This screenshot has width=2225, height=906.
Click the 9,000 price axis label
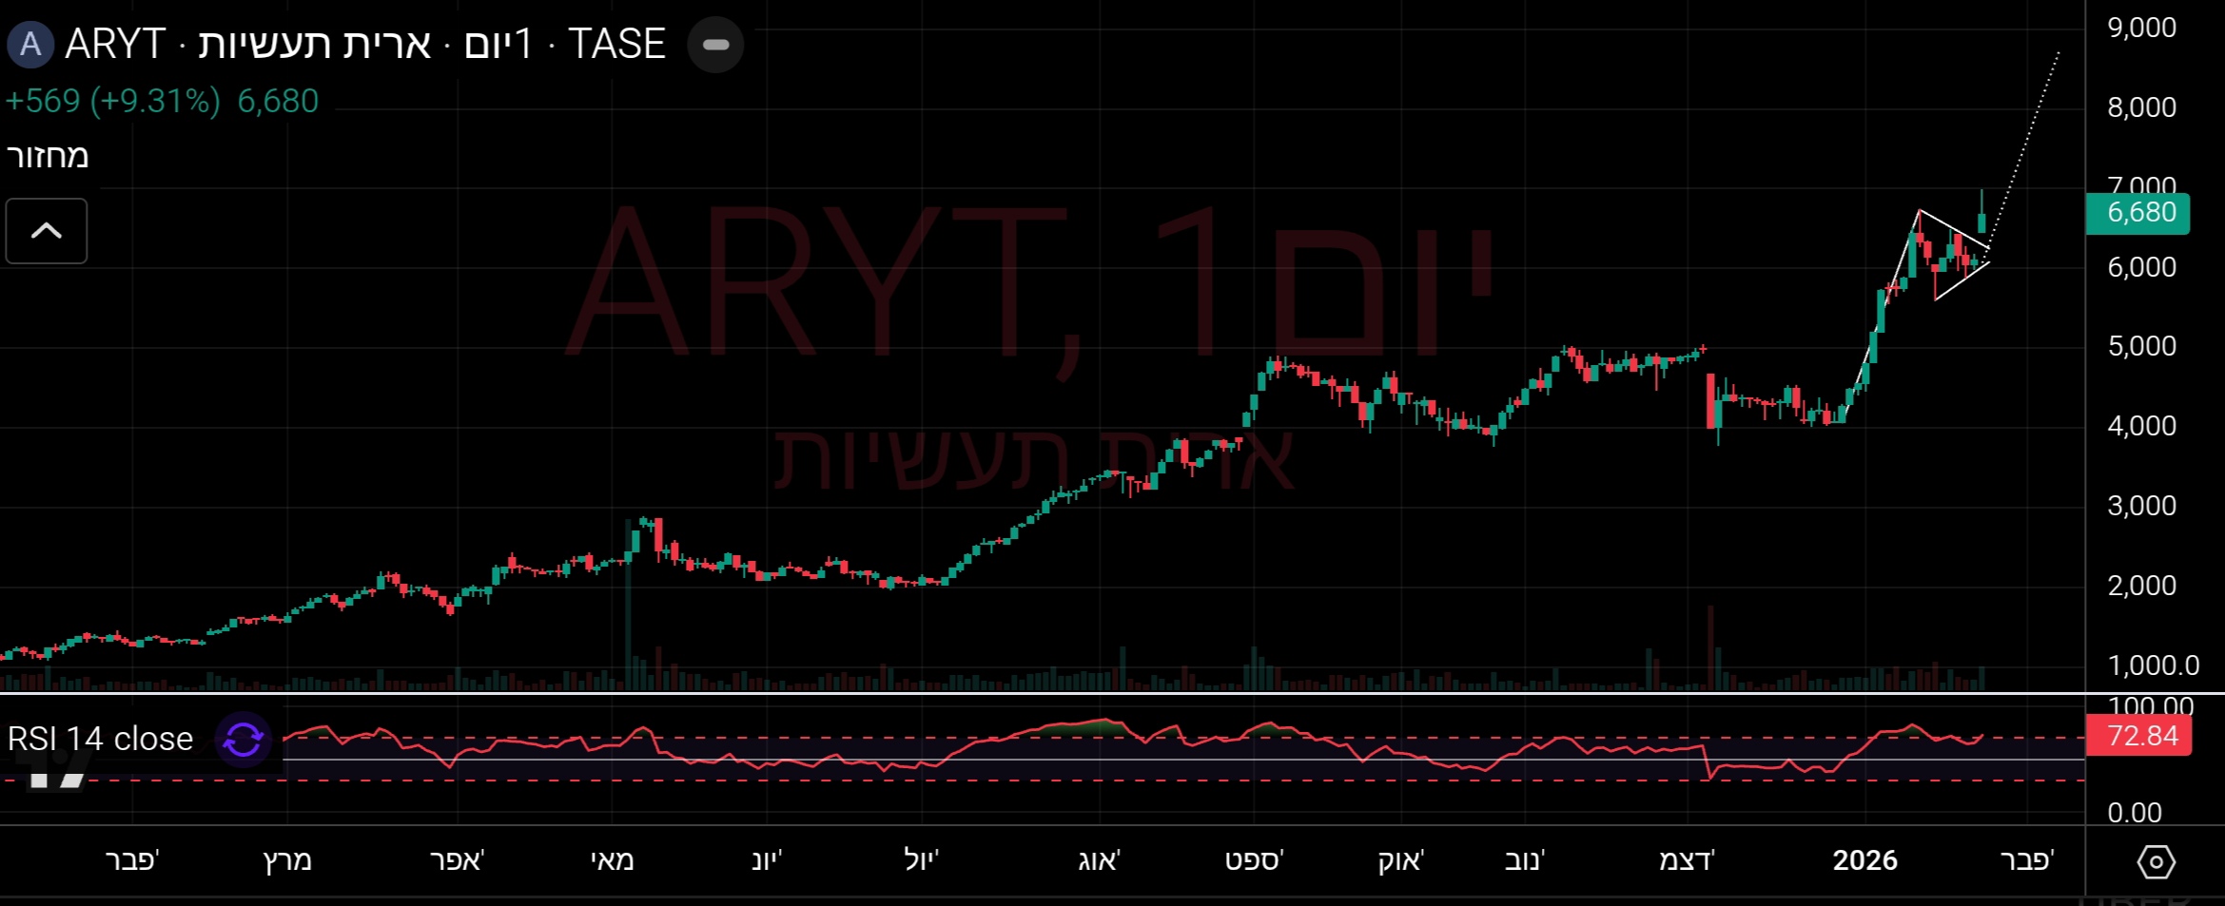click(2142, 28)
